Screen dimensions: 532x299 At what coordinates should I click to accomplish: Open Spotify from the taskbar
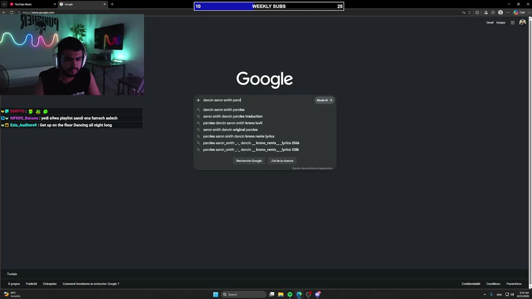290,294
